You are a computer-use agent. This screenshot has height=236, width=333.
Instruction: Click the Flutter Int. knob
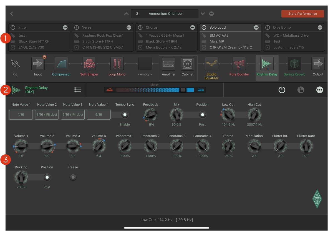pyautogui.click(x=280, y=146)
